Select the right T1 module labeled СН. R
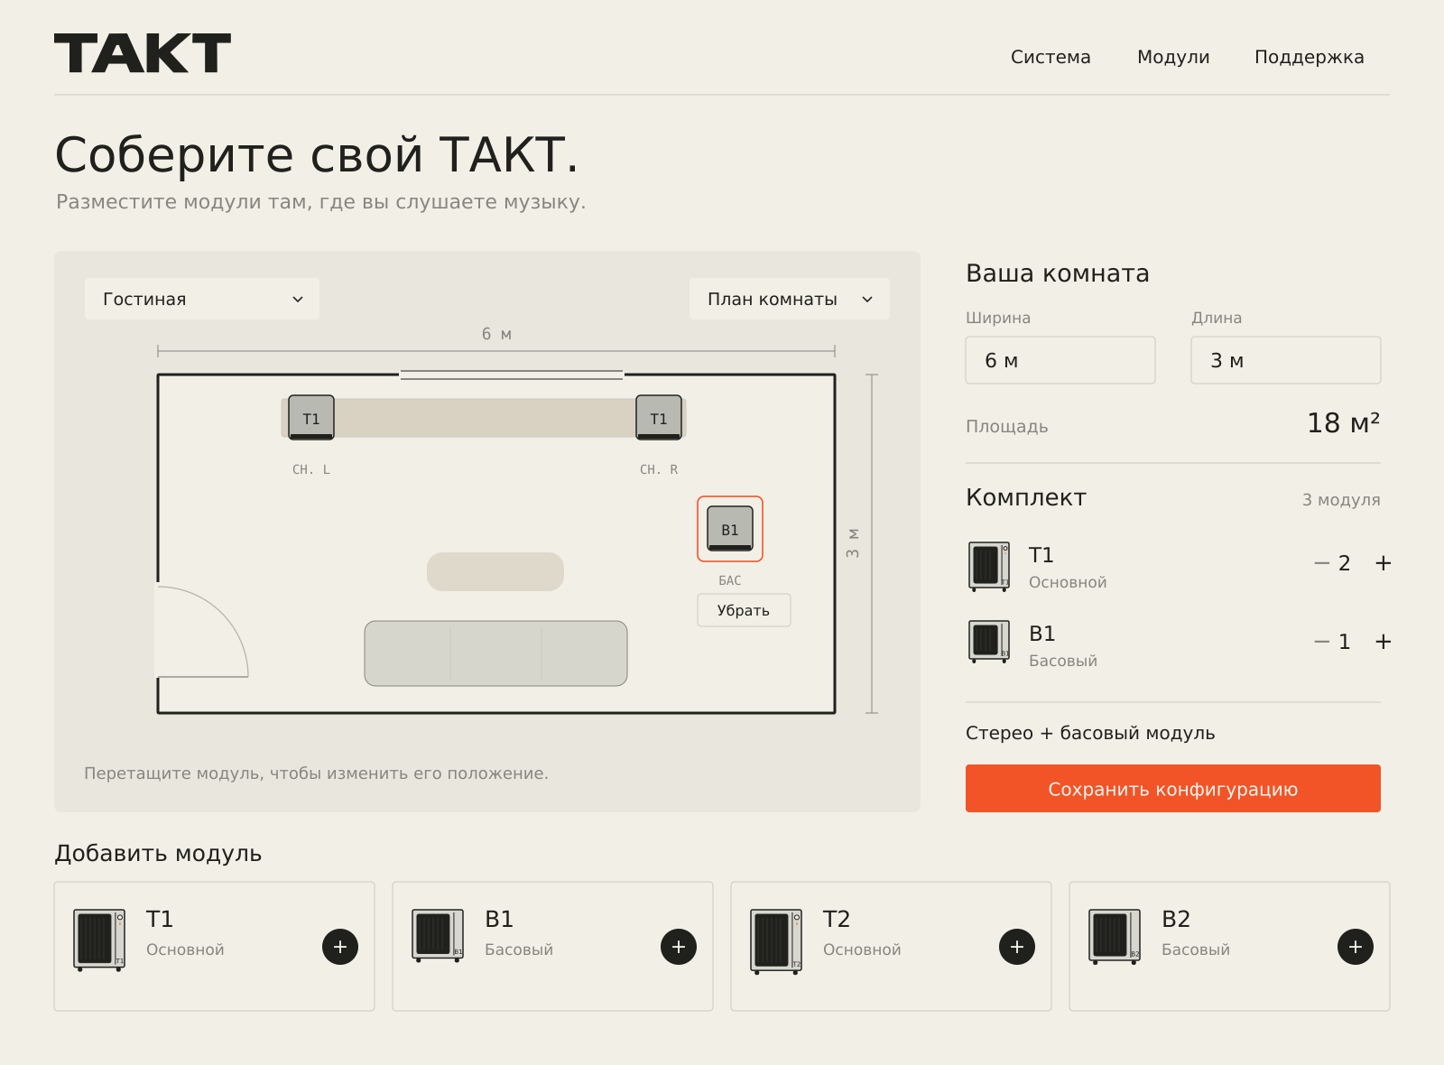 coord(659,418)
